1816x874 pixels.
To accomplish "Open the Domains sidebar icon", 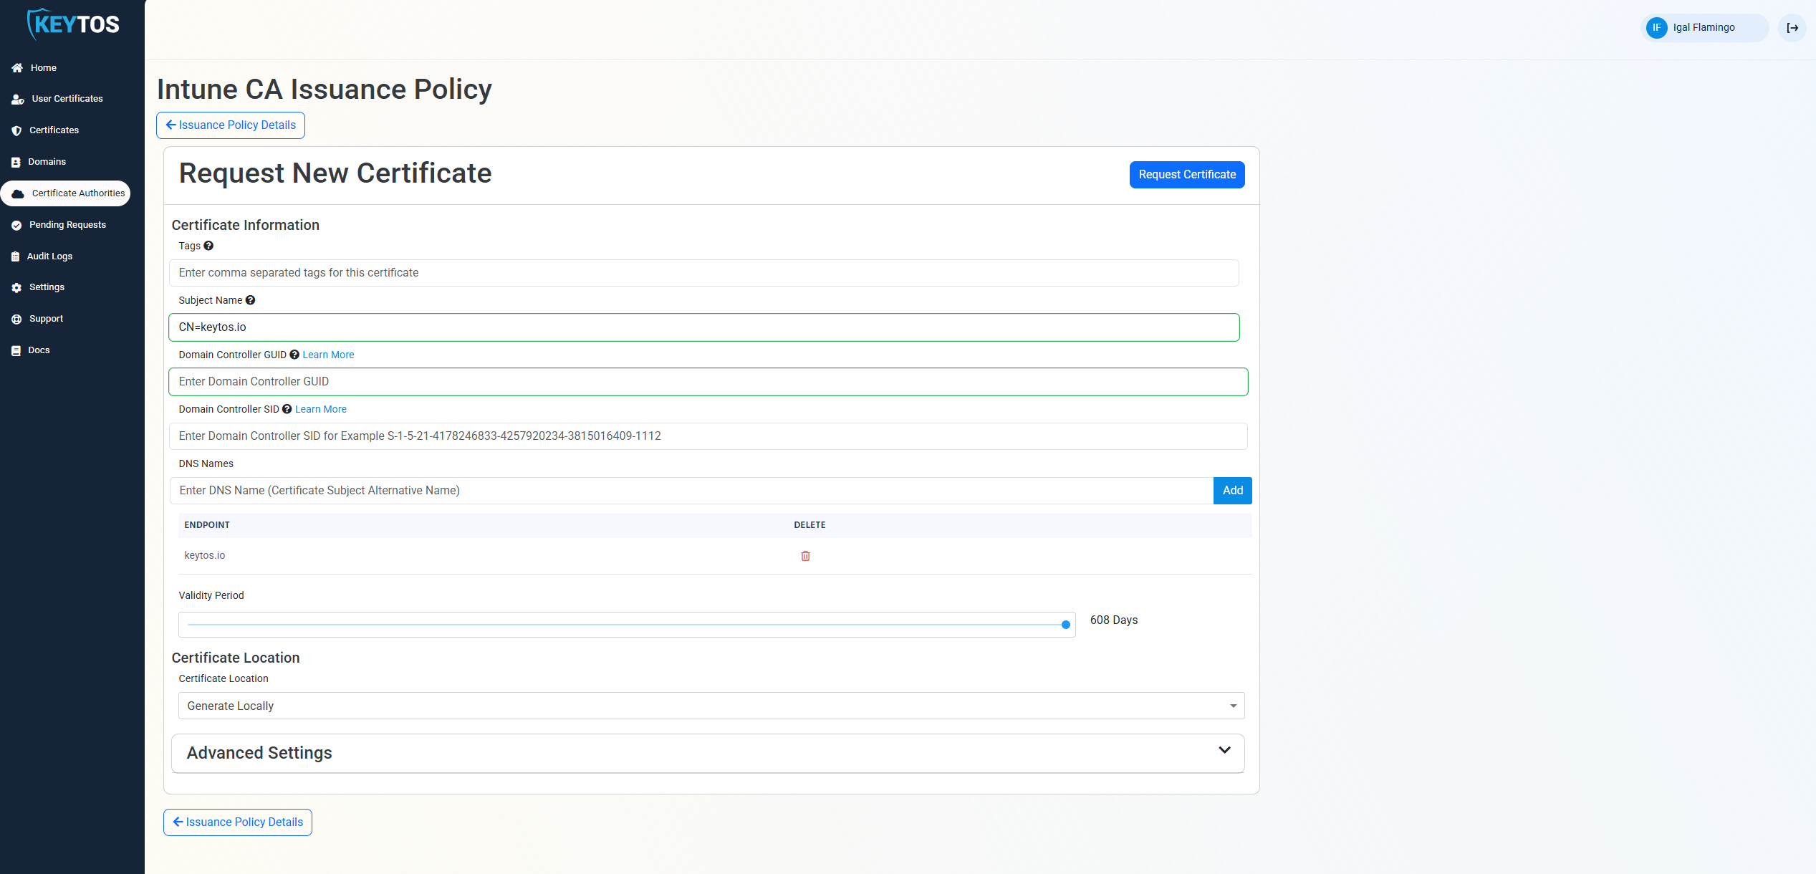I will [16, 161].
